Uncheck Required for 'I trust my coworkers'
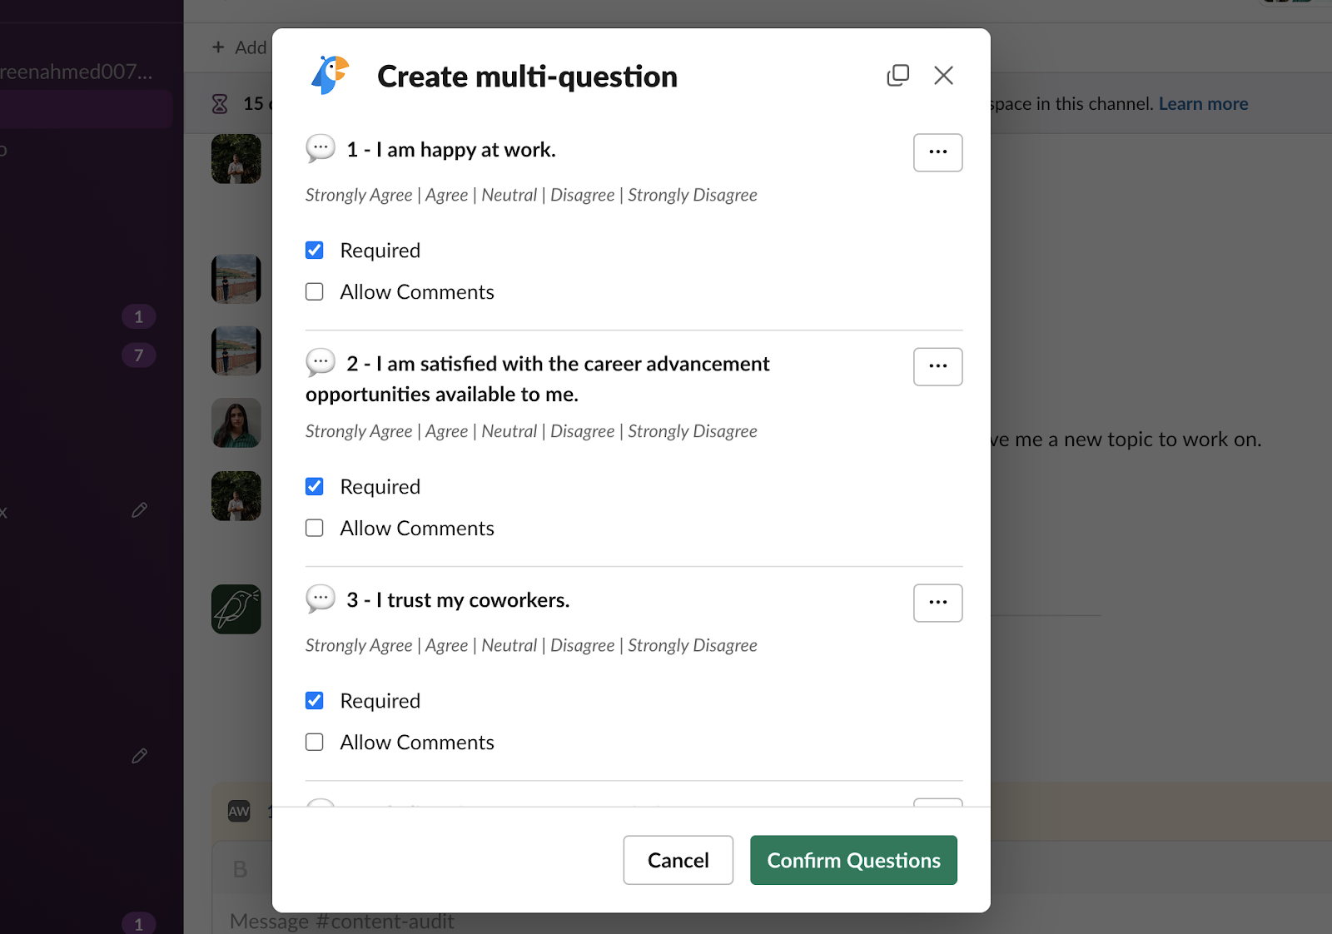 tap(315, 701)
